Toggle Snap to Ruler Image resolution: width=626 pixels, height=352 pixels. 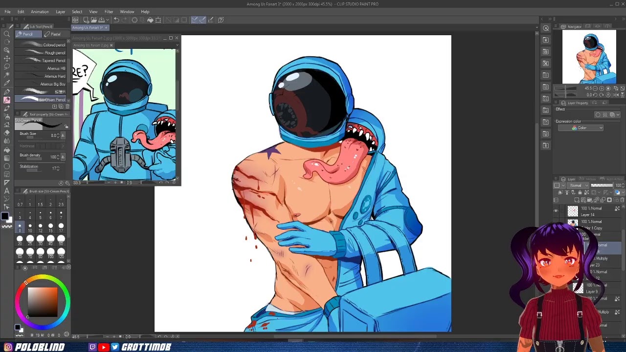[x=194, y=20]
